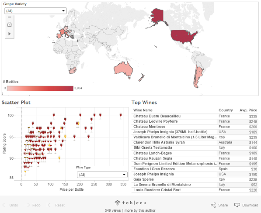Click the Undo arrow icon
This screenshot has height=213, width=261.
[x=5, y=205]
